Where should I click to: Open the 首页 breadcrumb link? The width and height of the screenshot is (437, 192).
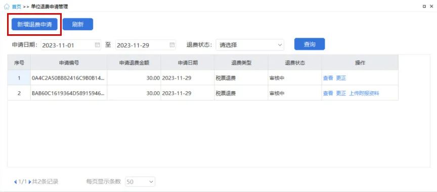[17, 7]
